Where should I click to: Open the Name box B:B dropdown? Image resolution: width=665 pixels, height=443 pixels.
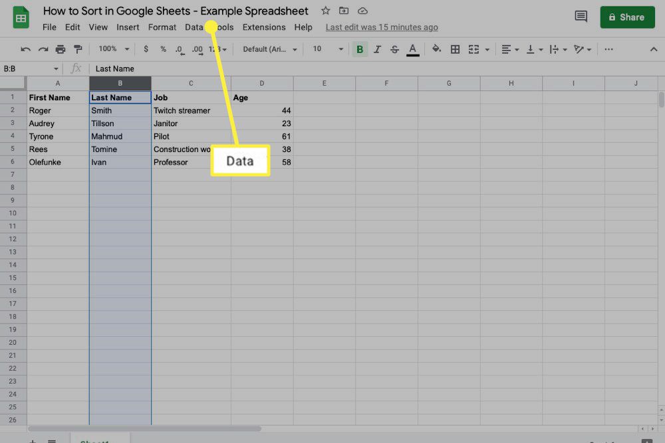click(56, 68)
